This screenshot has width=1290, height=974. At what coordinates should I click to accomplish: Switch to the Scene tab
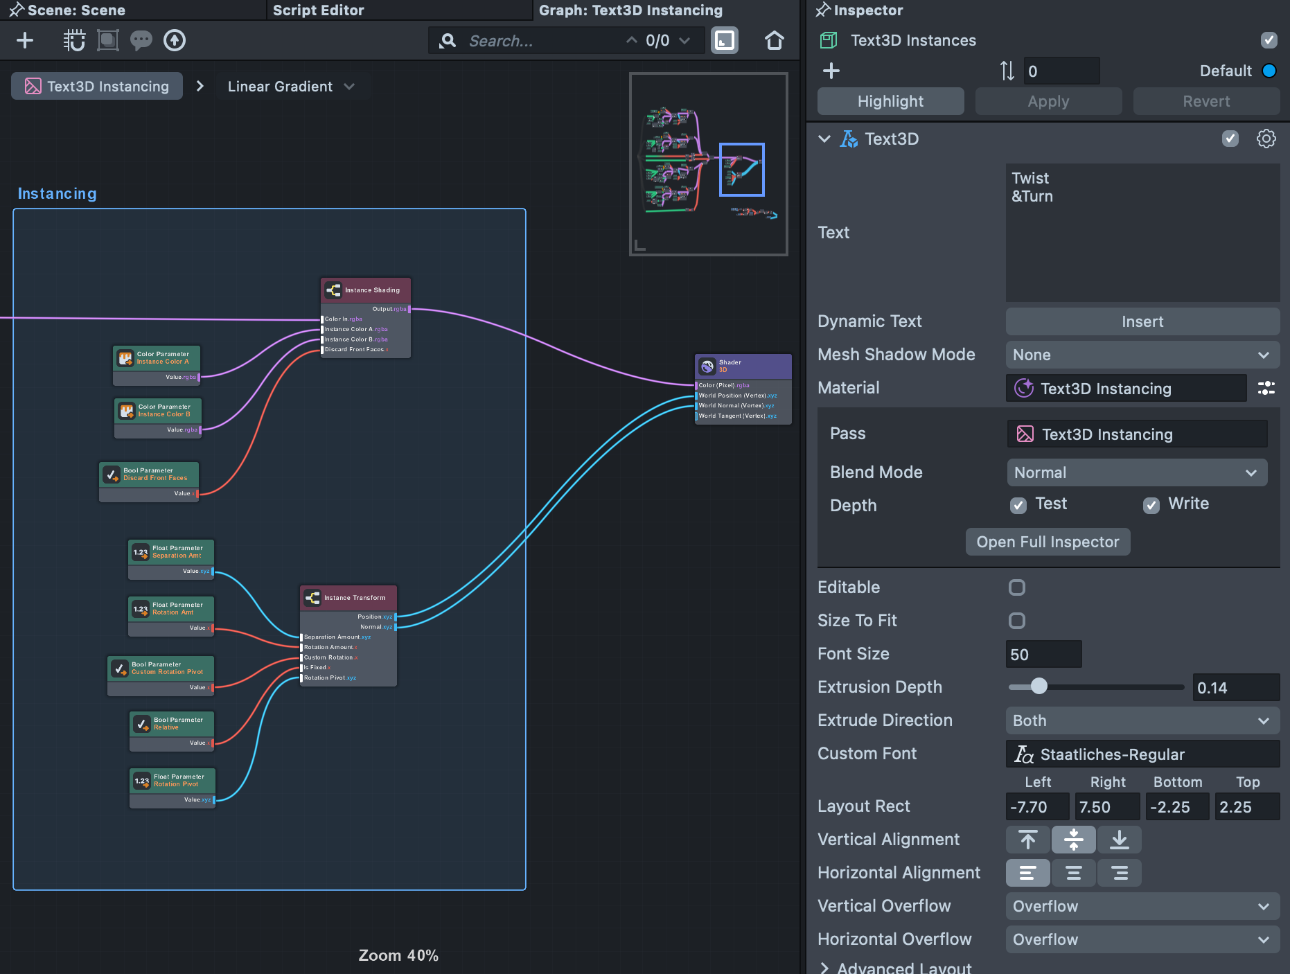(x=76, y=10)
